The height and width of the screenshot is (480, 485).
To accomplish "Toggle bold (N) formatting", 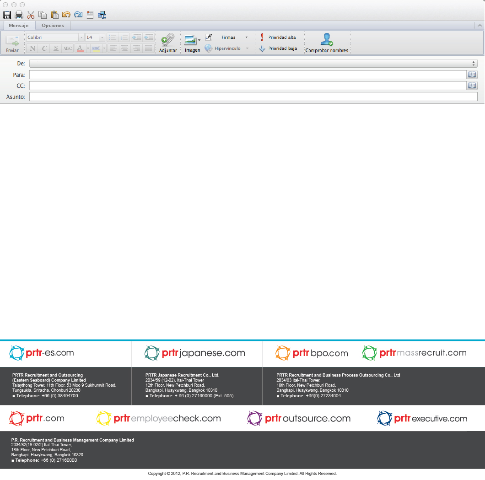I will coord(32,48).
